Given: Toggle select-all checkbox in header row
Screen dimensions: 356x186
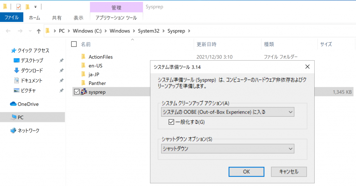Looking at the screenshot, I should [x=74, y=44].
